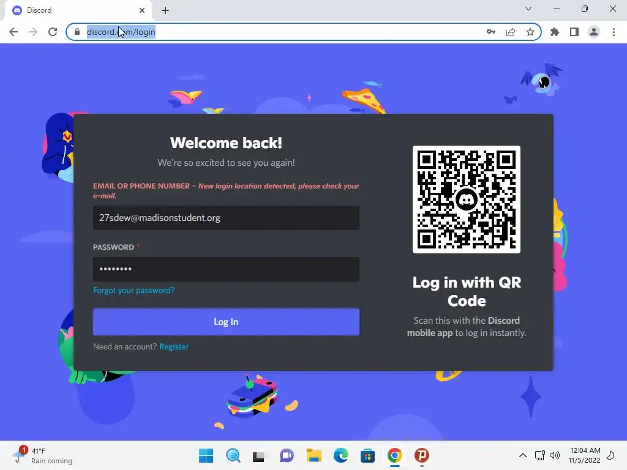Viewport: 627px width, 470px height.
Task: Open Windows Start menu
Action: point(206,455)
